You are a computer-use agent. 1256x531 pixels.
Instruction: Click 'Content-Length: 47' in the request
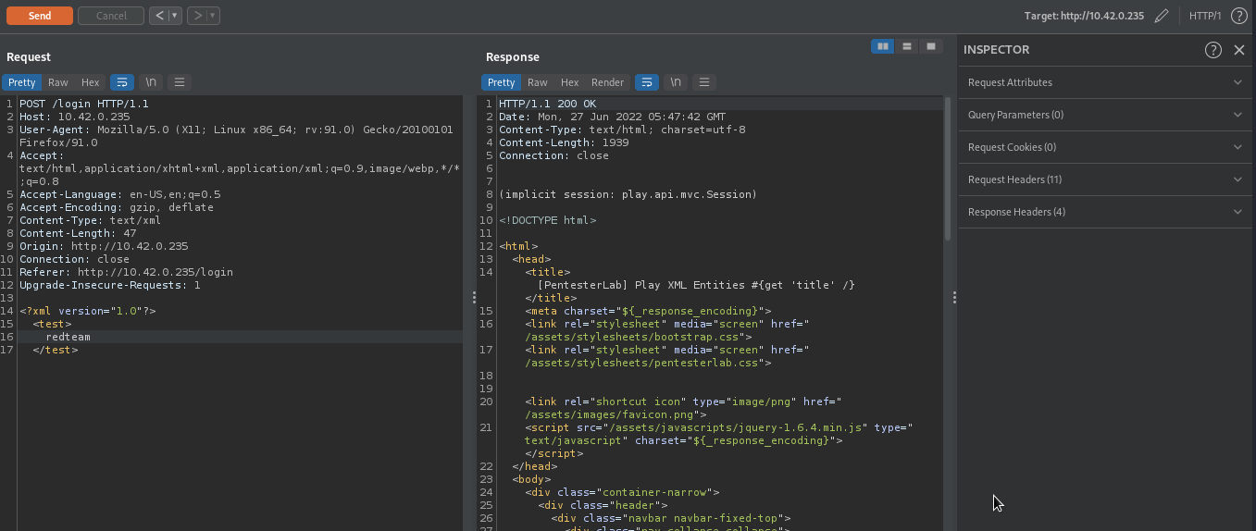point(78,233)
